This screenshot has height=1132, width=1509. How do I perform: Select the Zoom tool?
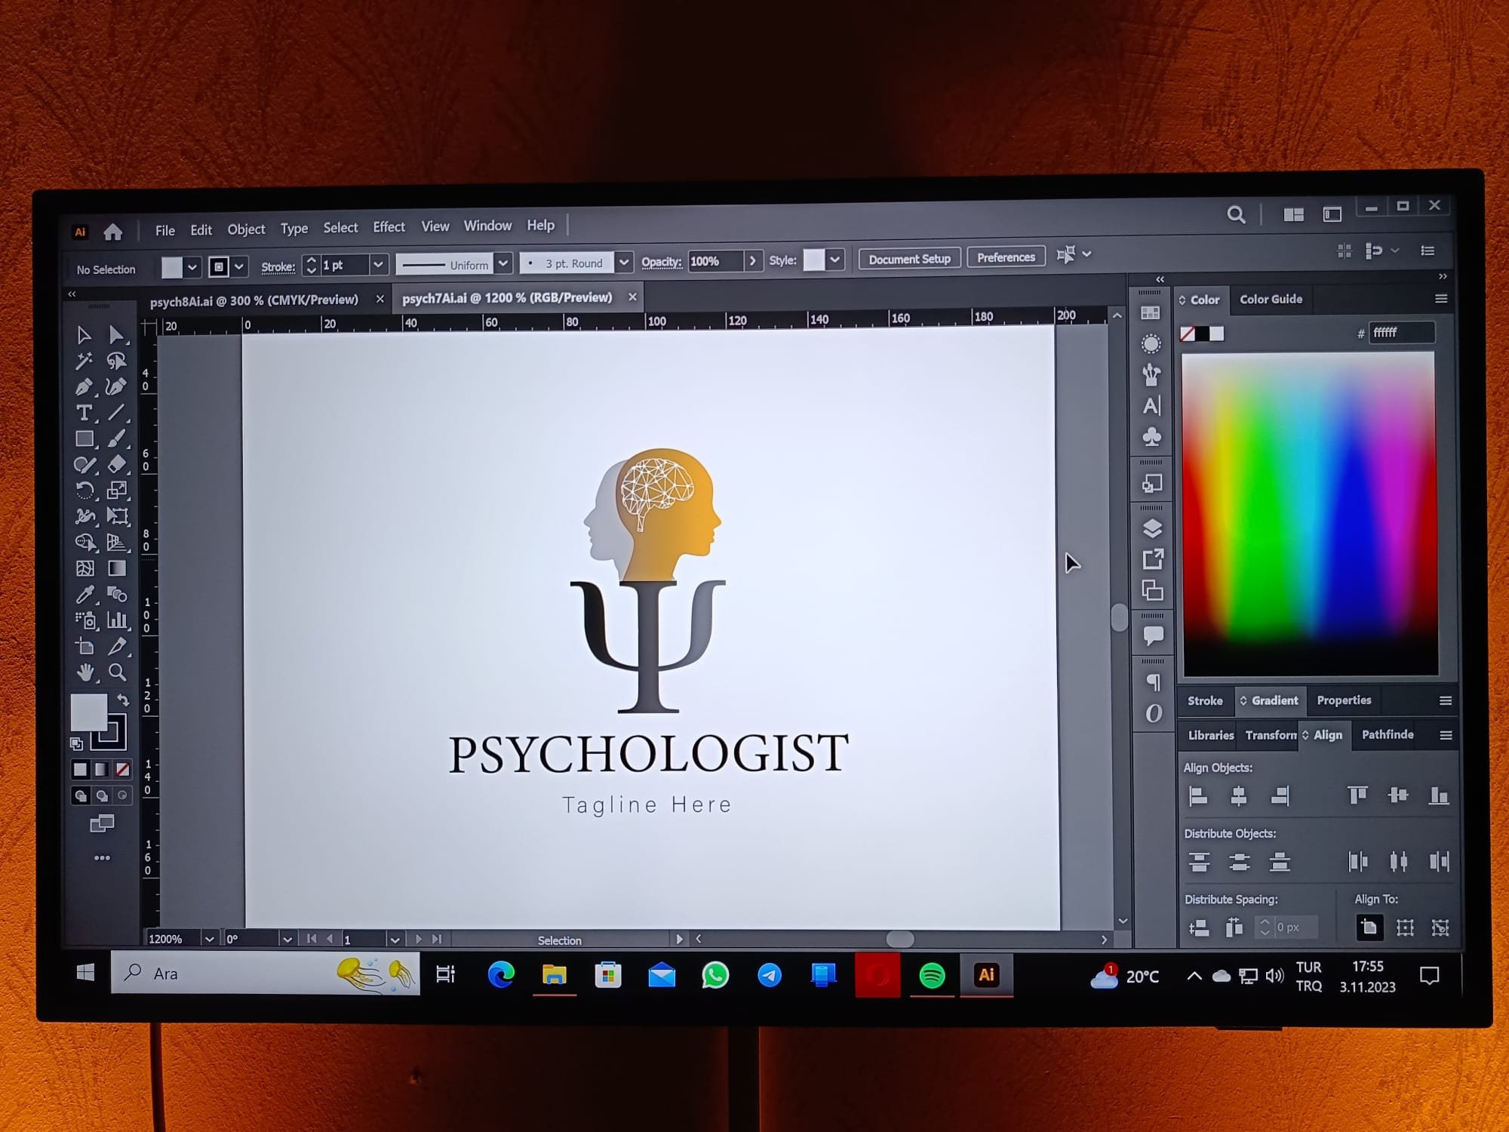tap(118, 672)
